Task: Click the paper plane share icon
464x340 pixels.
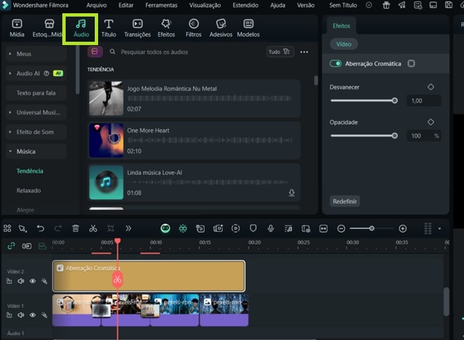Action: point(402,5)
